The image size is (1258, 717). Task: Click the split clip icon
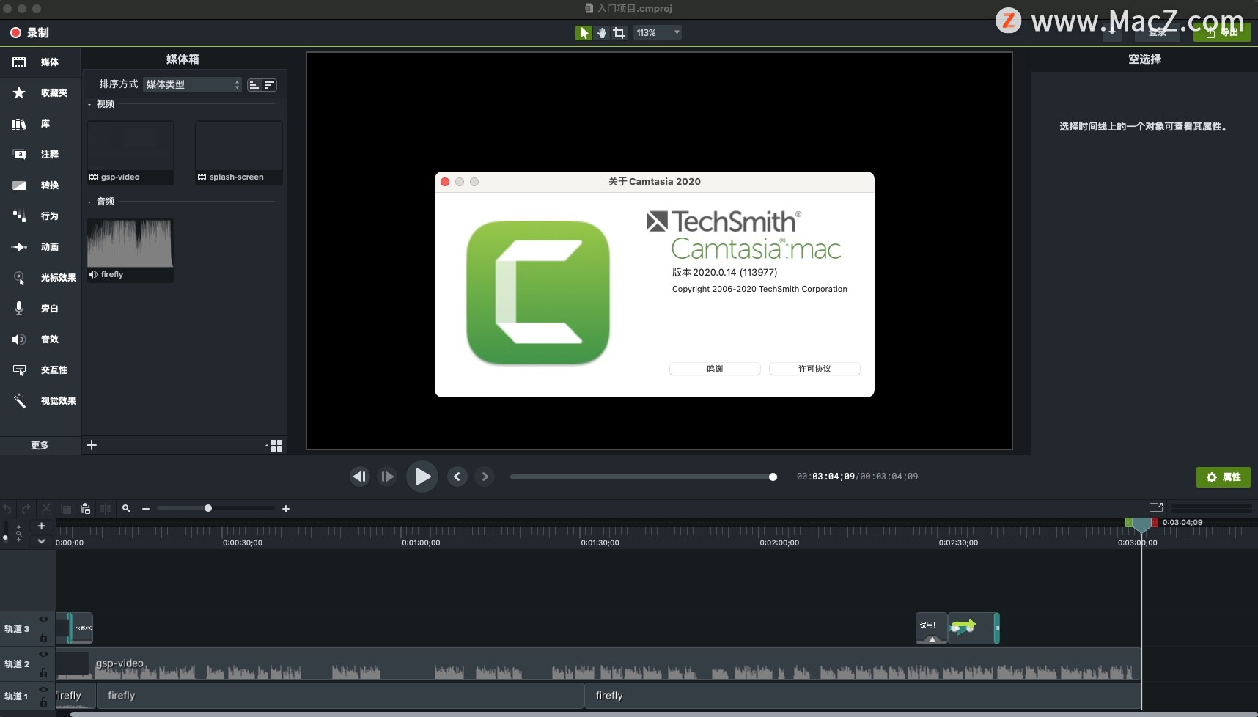tap(106, 509)
